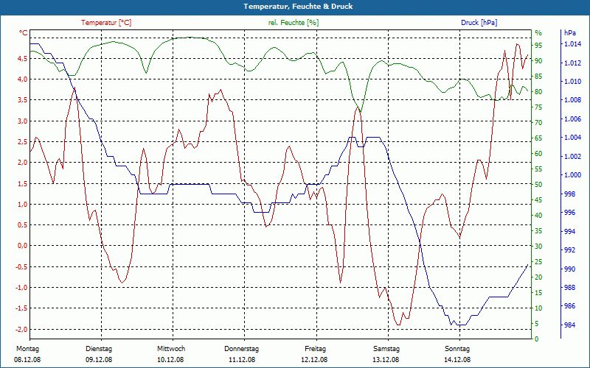Click the "986" pressure axis value
Screen dimensions: 590x368
pyautogui.click(x=570, y=306)
